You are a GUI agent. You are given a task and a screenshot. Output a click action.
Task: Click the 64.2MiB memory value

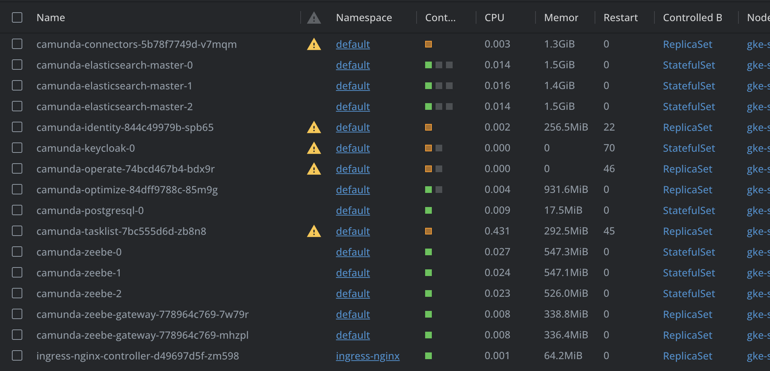click(563, 356)
